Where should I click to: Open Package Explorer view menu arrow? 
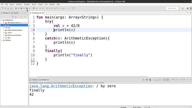click(x=25, y=17)
